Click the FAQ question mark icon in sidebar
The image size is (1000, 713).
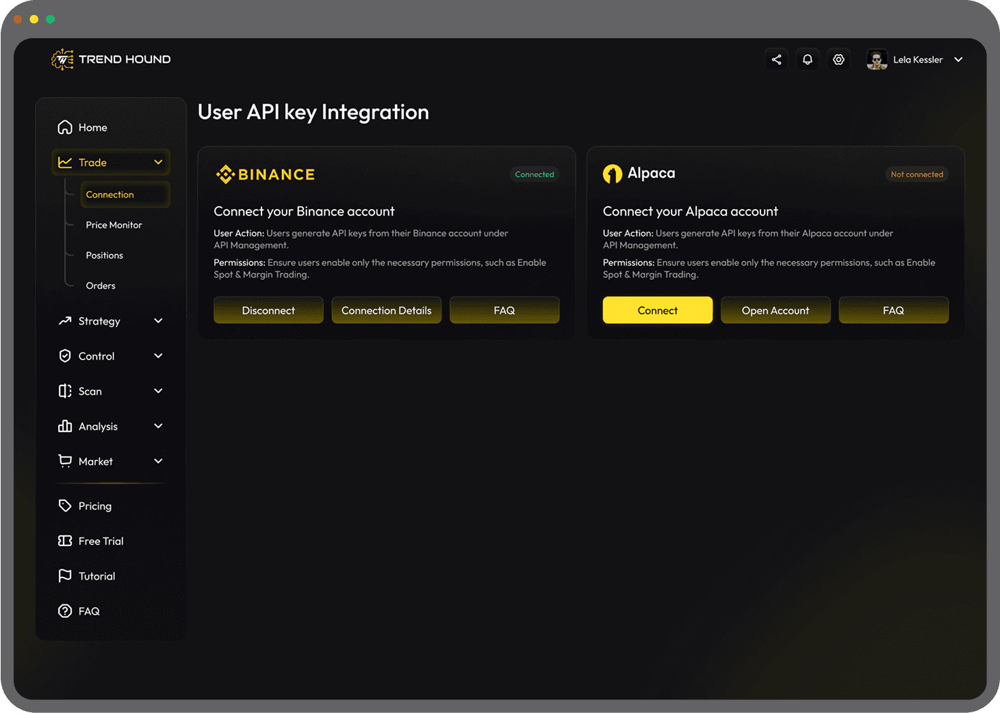[65, 611]
